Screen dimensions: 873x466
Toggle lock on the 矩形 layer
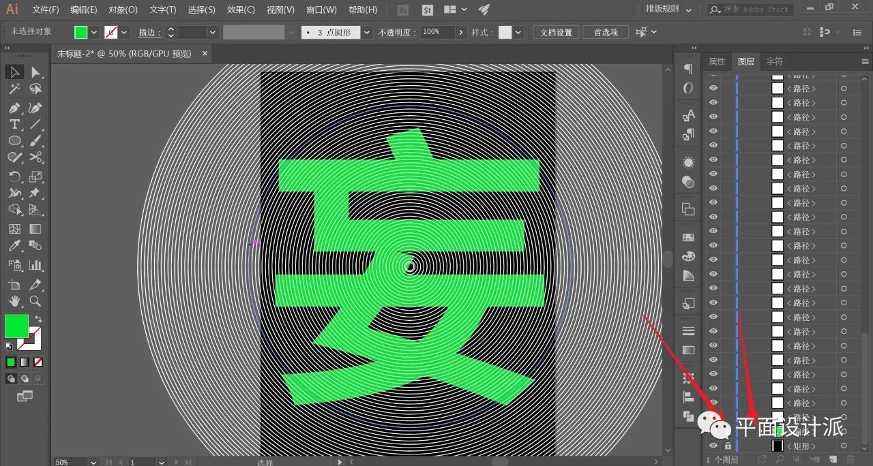(x=728, y=446)
